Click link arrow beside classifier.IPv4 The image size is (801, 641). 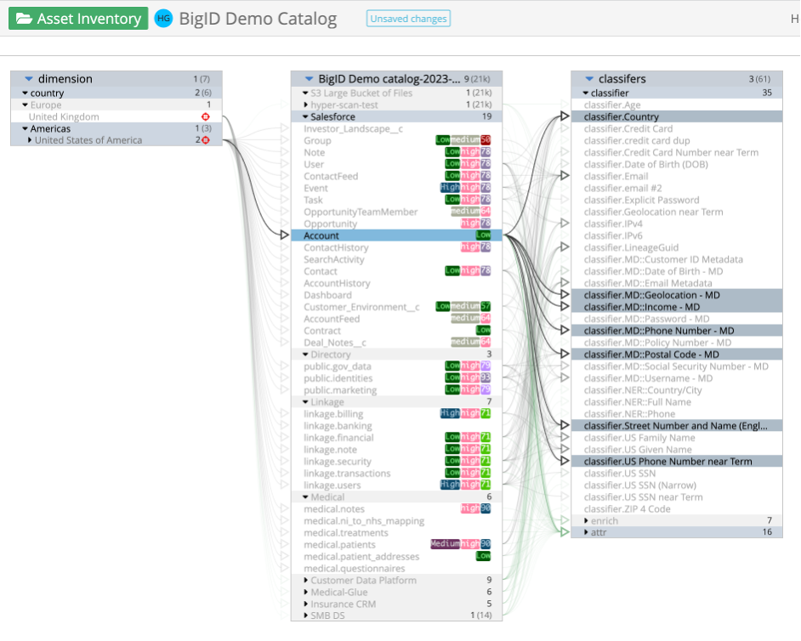pyautogui.click(x=565, y=224)
